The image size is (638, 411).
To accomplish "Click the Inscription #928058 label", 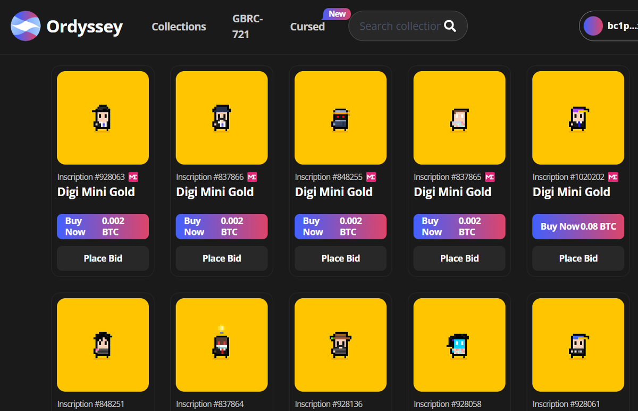I will [448, 404].
